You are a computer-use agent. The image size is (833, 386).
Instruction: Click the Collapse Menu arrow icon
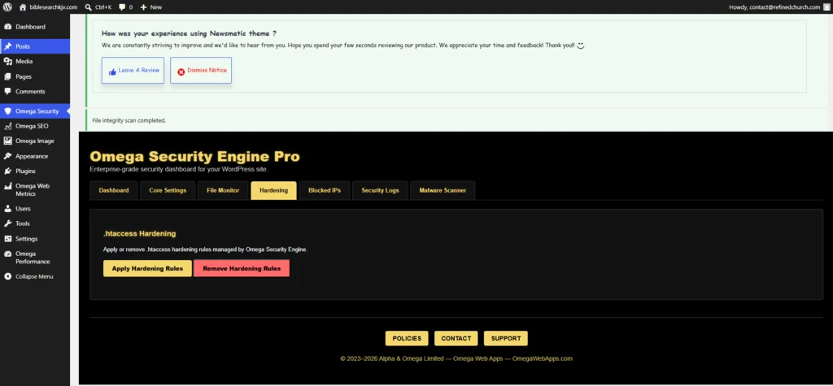pos(7,276)
